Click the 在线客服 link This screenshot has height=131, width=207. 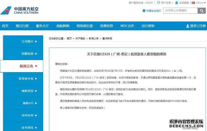pos(184,3)
